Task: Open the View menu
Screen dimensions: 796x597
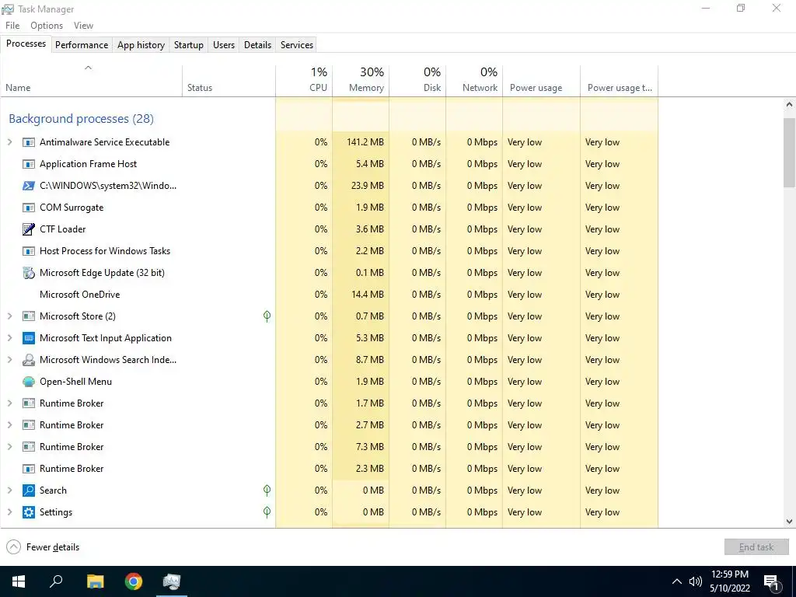Action: pos(83,26)
